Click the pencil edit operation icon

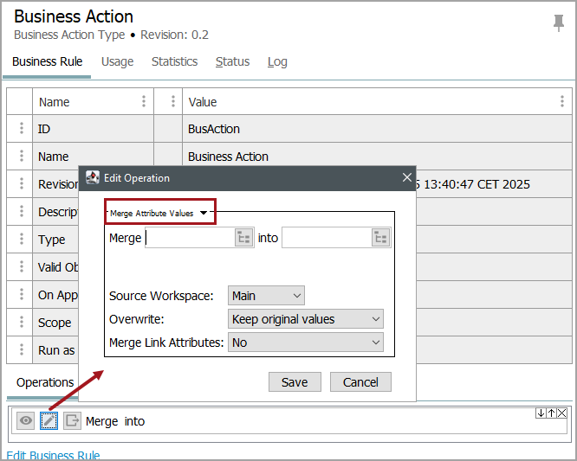[49, 420]
